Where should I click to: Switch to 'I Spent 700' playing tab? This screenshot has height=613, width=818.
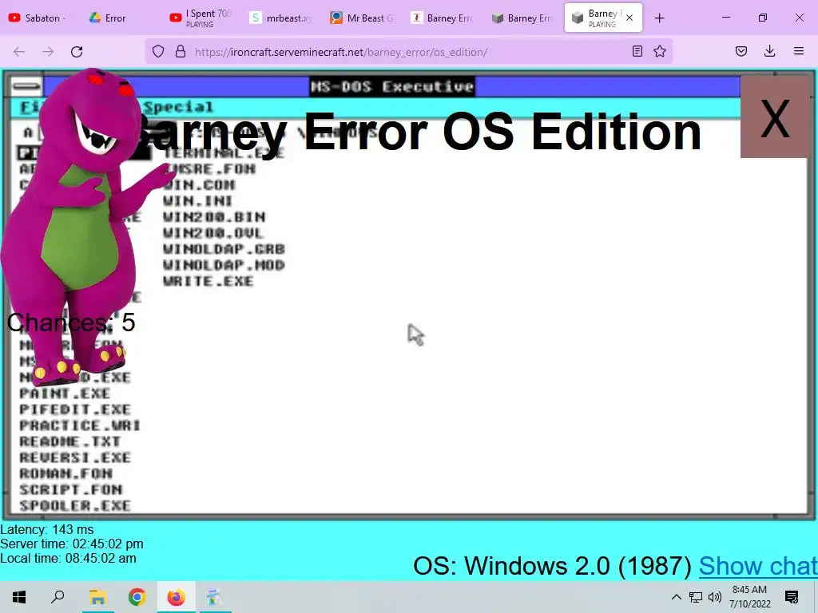coord(201,18)
